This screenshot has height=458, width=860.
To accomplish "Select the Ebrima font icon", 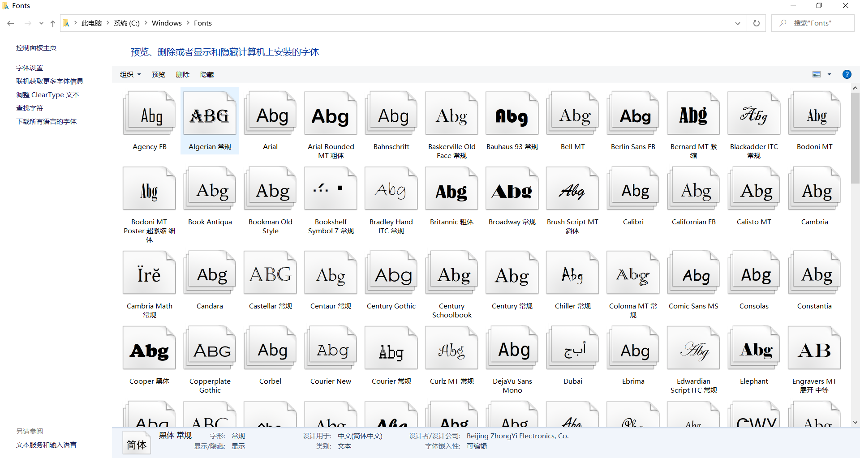I will pos(633,348).
